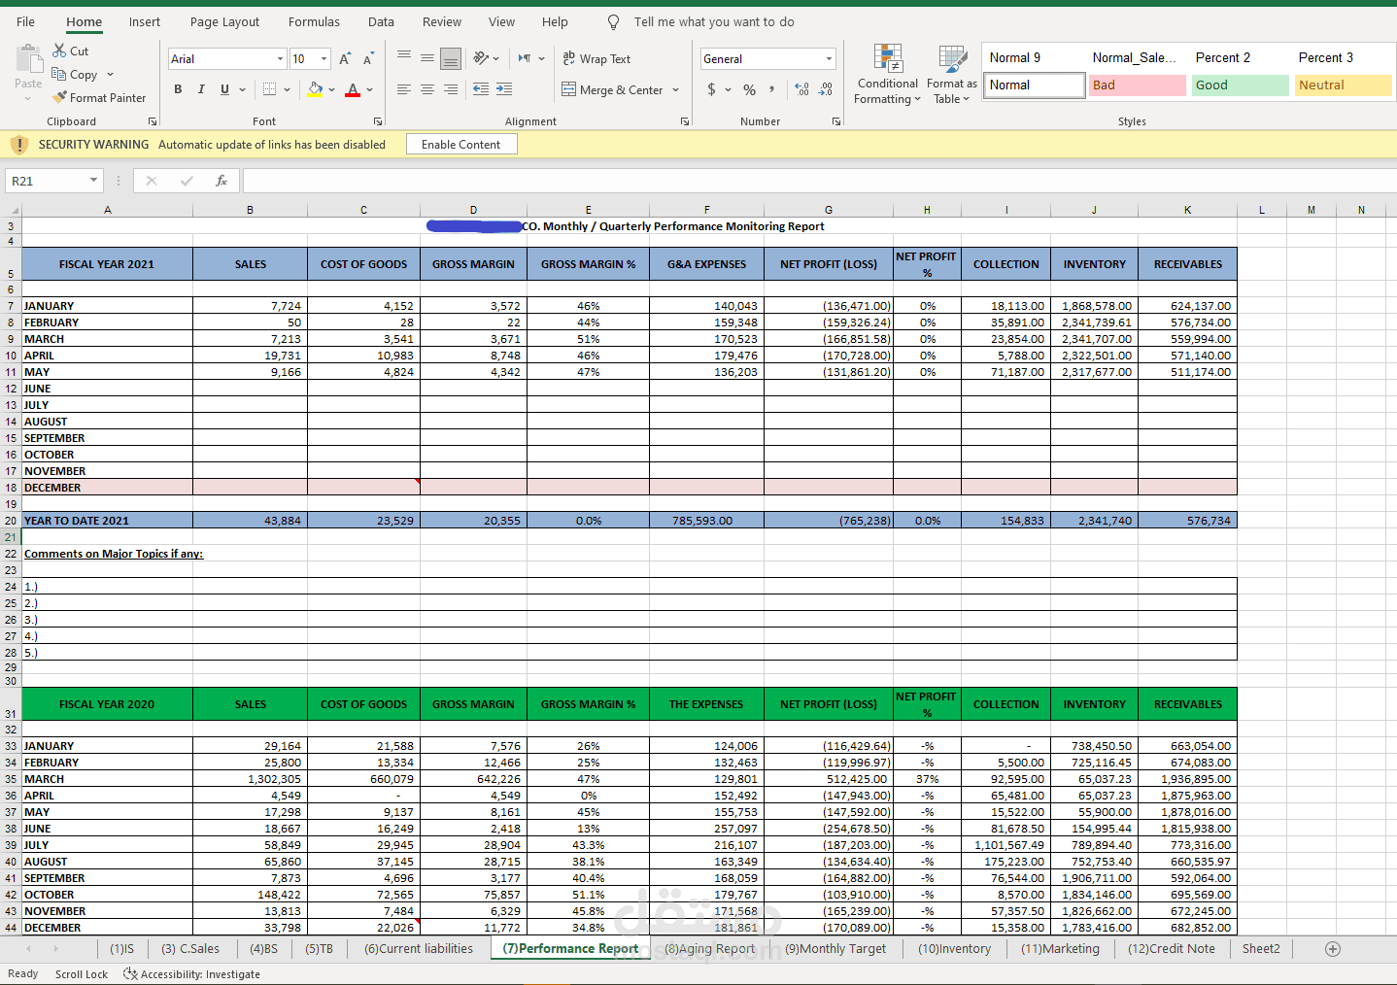
Task: Open the General number format dropdown
Action: (x=829, y=59)
